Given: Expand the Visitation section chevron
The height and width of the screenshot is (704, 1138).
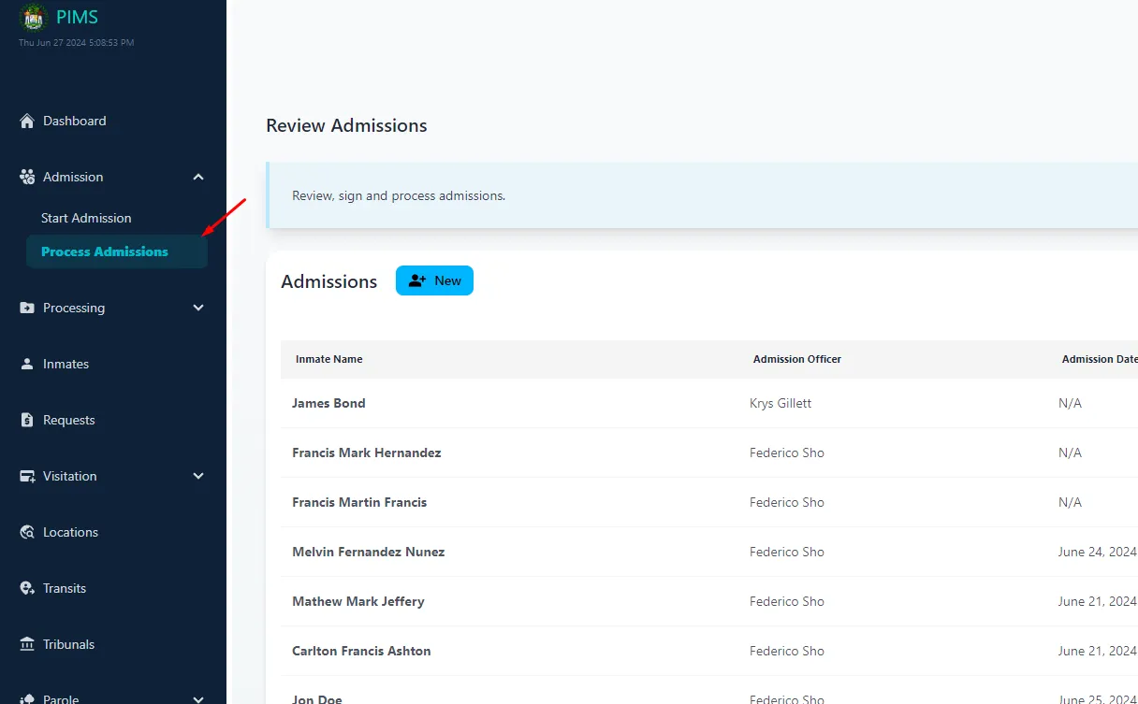Looking at the screenshot, I should (x=197, y=476).
